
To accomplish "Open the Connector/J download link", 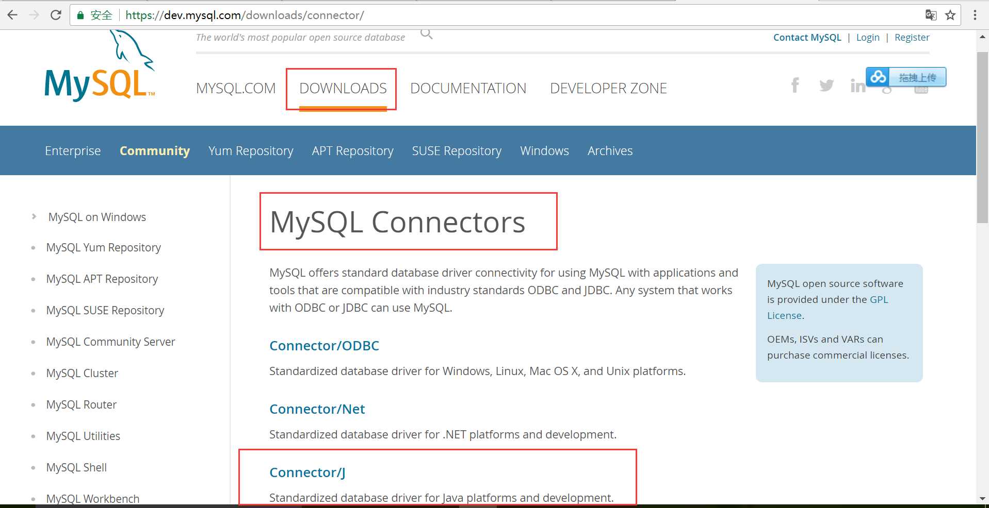I will (307, 472).
